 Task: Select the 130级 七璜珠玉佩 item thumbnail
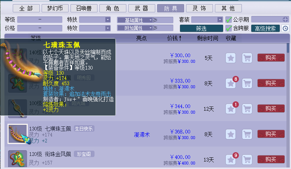click(18, 134)
